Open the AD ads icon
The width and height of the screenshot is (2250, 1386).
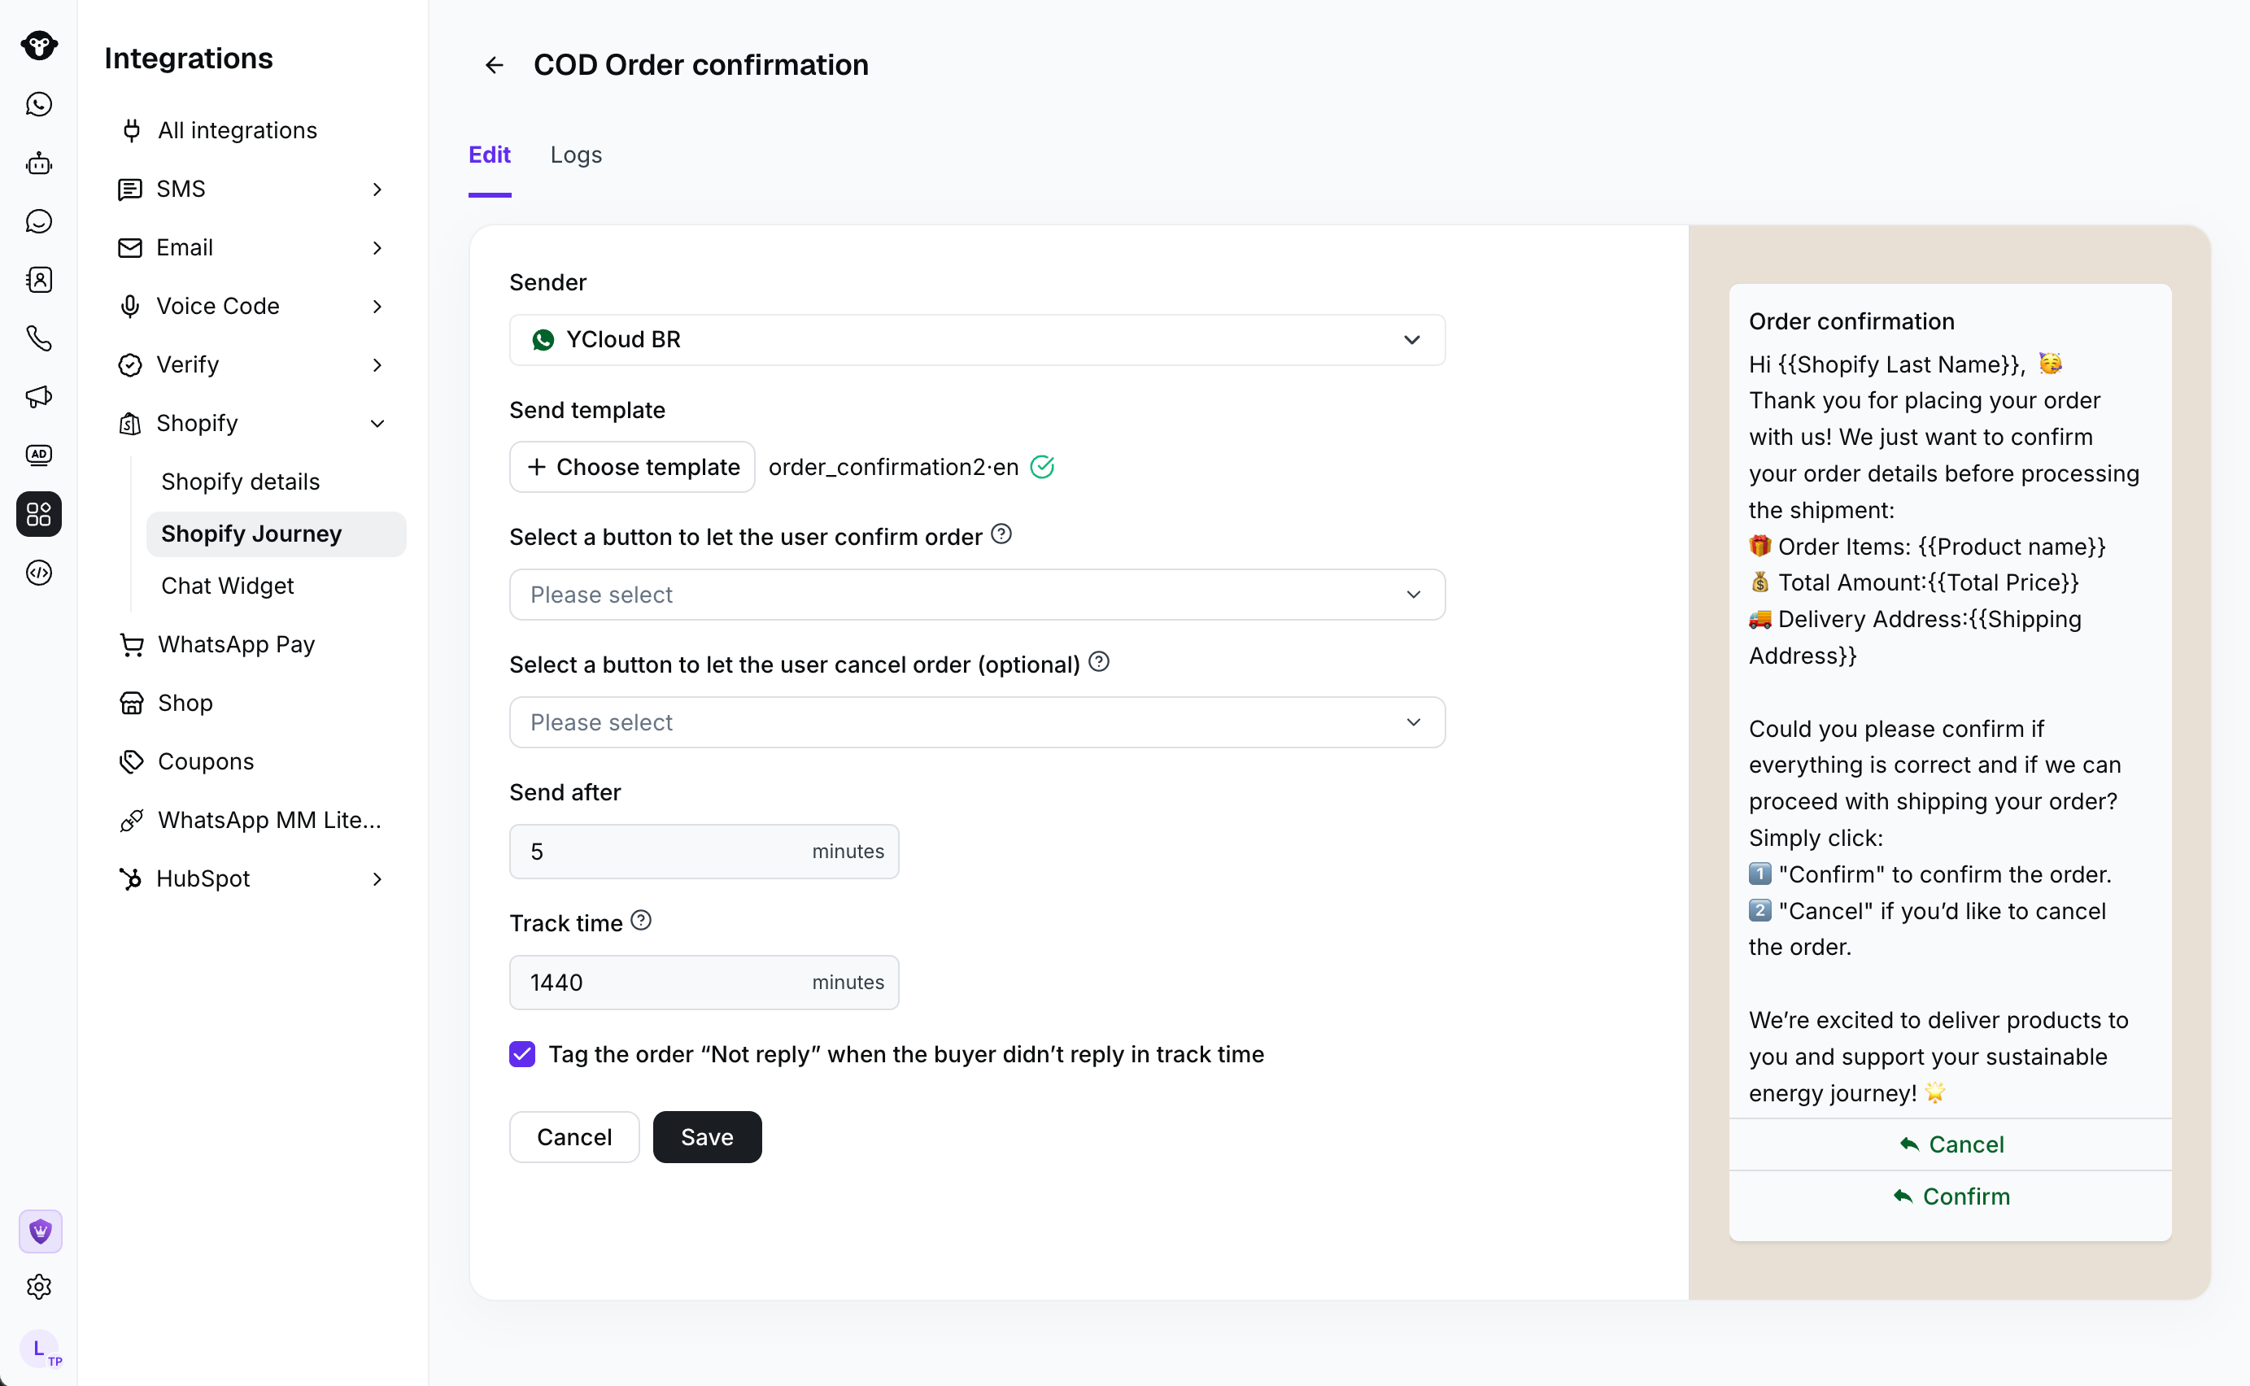click(38, 455)
